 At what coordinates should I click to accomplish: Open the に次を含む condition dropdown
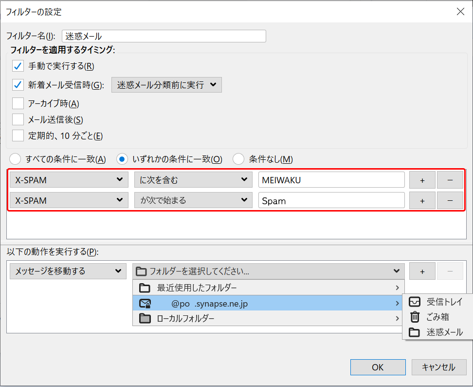193,180
